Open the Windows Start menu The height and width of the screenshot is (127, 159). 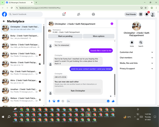(3, 117)
